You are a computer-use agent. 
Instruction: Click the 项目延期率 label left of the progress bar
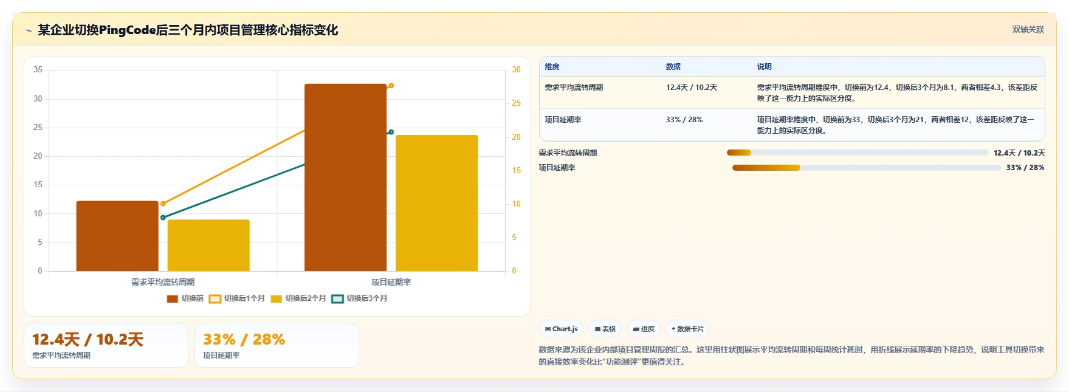click(557, 168)
